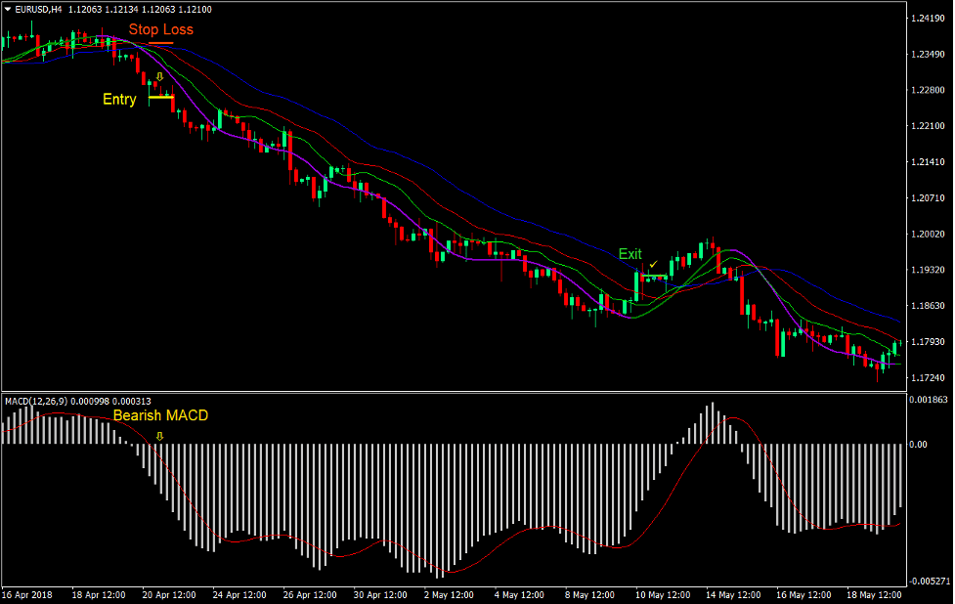Click the Stop Loss label text
Viewport: 955px width, 604px height.
[159, 29]
